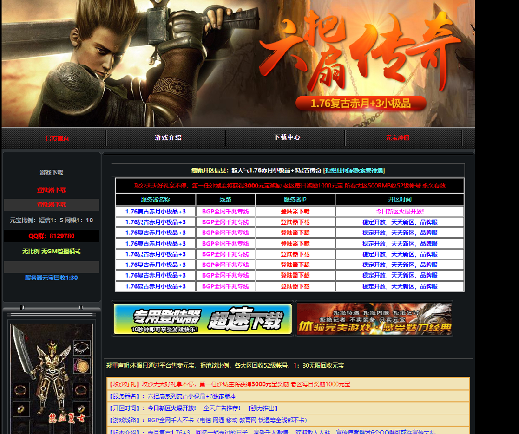The image size is (519, 434).
Task: Click 今日新区火爆开放! in the 开区时间 info row
Action: pos(172,408)
